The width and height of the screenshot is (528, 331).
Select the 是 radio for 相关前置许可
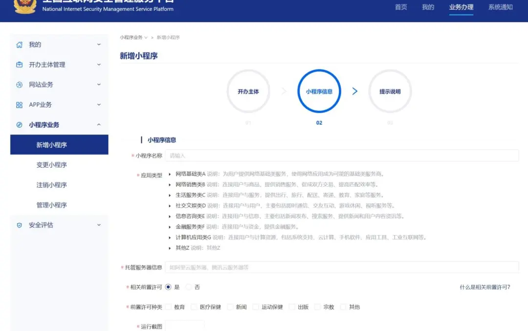tap(168, 287)
